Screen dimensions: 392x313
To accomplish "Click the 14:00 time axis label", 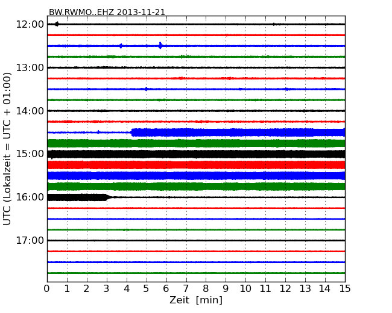I will coord(30,111).
